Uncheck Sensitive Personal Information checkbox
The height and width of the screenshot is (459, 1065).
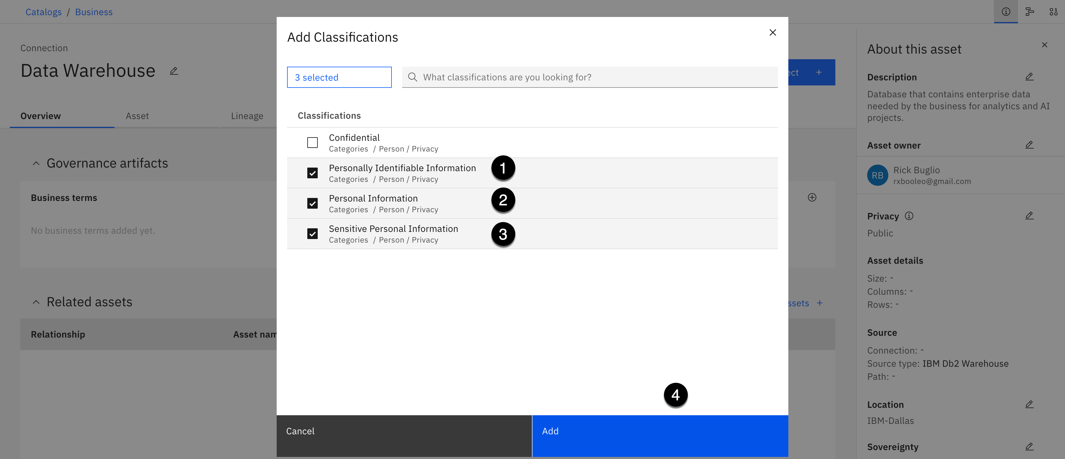(312, 234)
